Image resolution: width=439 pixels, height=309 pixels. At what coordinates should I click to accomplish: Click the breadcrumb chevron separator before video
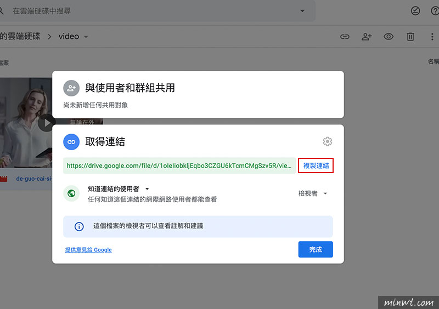(x=49, y=37)
